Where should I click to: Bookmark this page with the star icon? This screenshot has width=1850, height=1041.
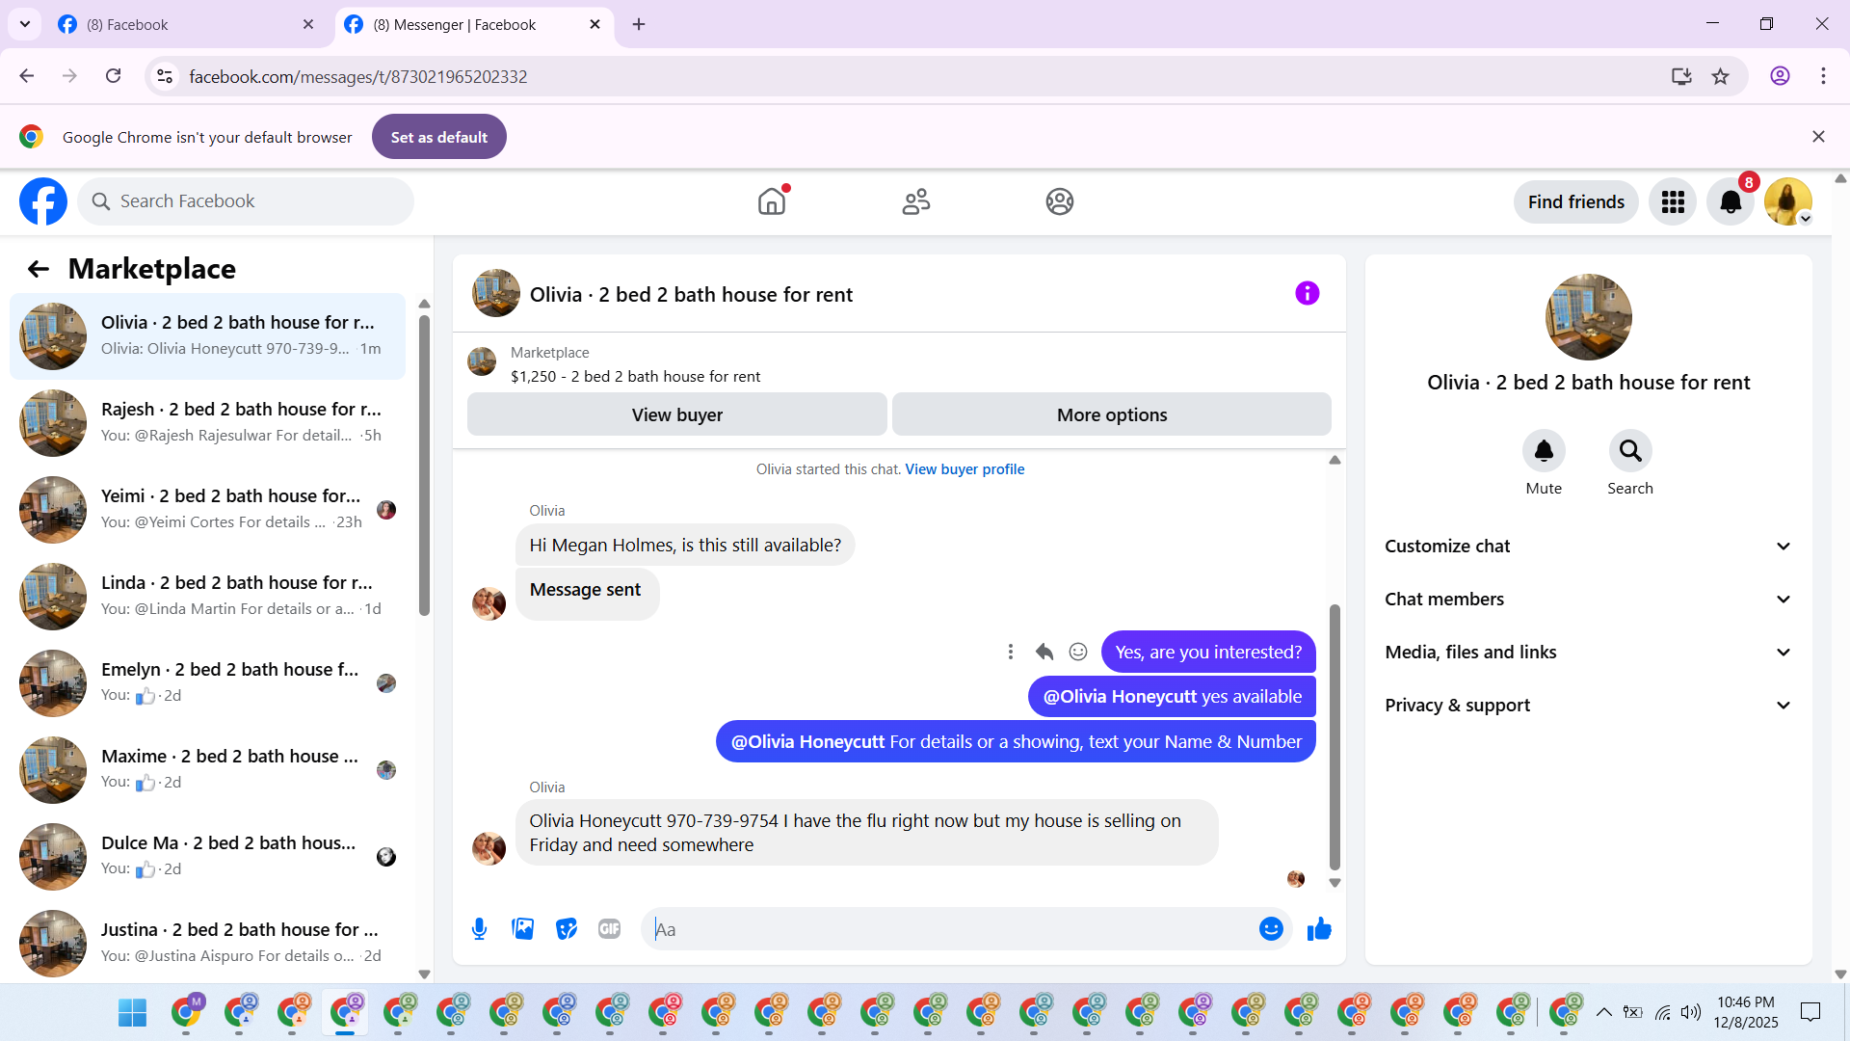pyautogui.click(x=1721, y=76)
